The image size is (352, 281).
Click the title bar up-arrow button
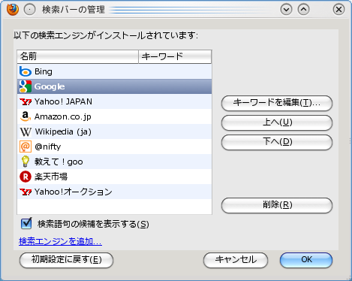click(x=303, y=10)
